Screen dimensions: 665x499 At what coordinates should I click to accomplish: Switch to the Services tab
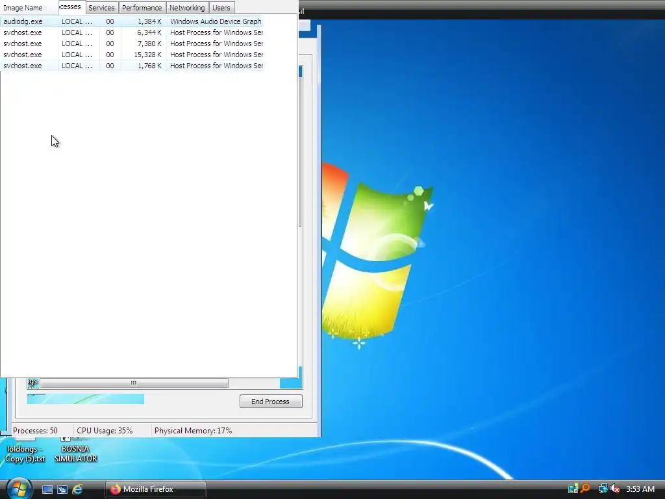[x=101, y=8]
